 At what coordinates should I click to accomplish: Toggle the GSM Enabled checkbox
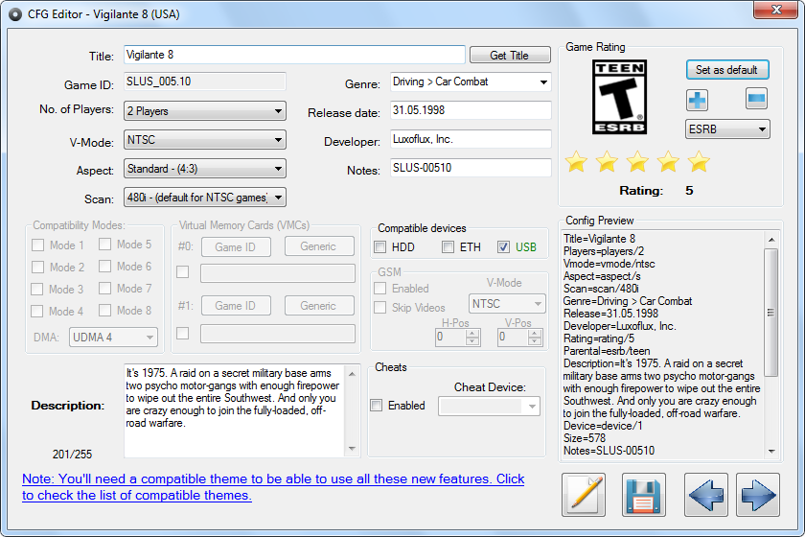coord(379,289)
